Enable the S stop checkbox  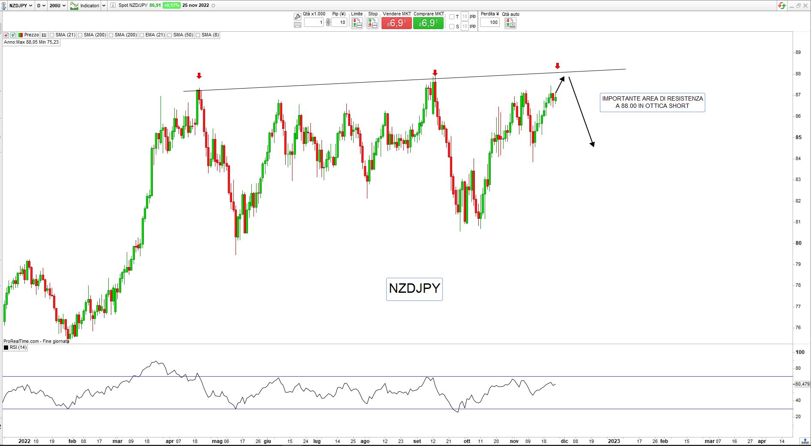point(451,27)
